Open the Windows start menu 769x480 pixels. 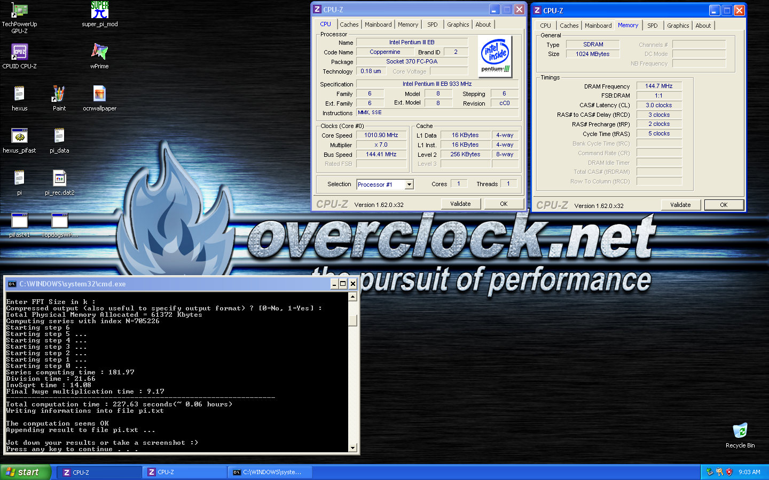(26, 472)
